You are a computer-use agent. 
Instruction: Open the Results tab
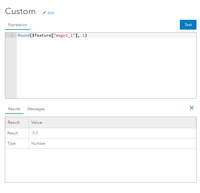[x=14, y=109]
